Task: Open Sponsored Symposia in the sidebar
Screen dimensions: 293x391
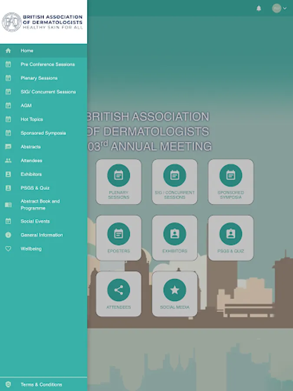Action: point(43,133)
